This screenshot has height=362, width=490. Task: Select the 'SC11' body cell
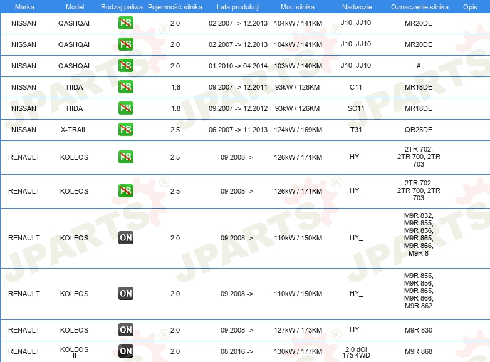pos(356,108)
